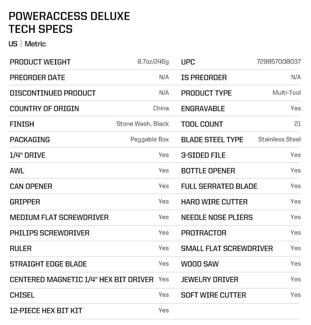This screenshot has height=325, width=311.
Task: Click the Tool Count row
Action: (x=240, y=124)
